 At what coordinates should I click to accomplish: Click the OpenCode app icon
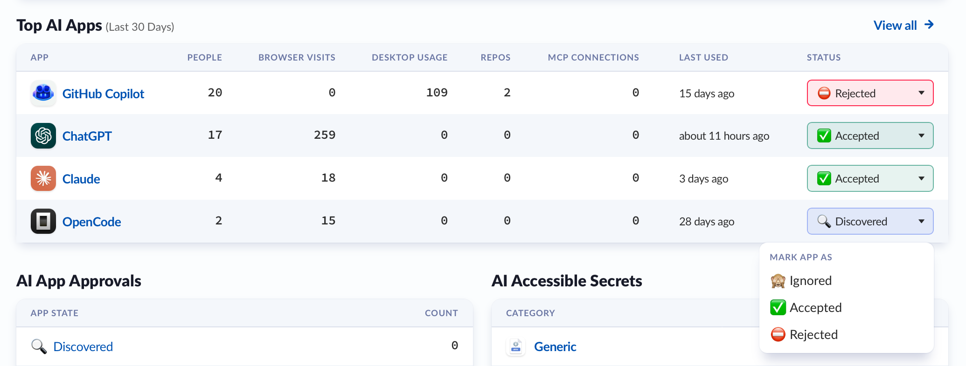[43, 221]
